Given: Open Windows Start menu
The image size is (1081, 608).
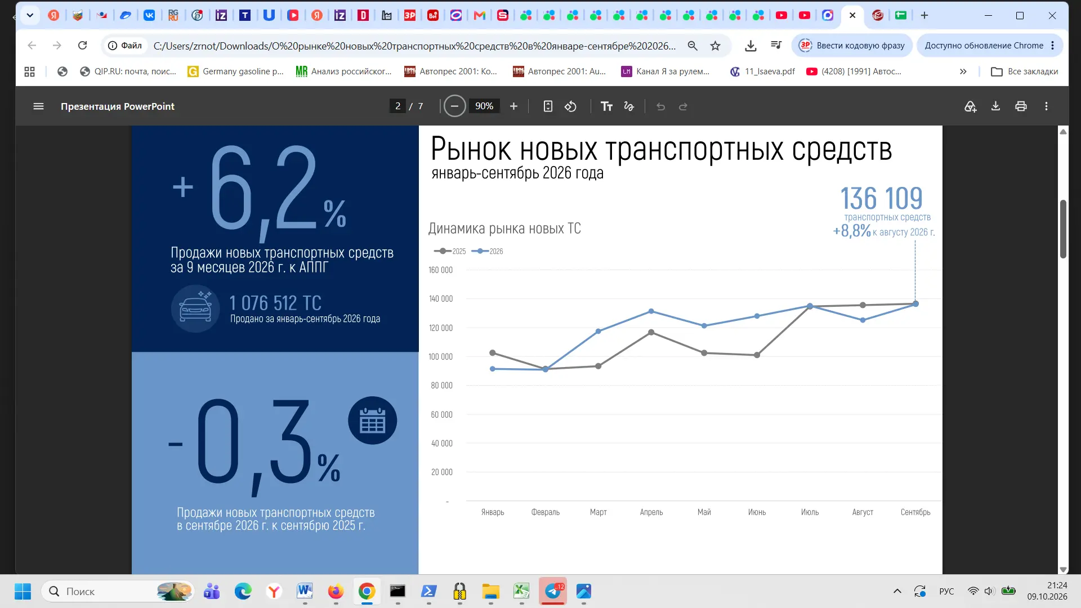Looking at the screenshot, I should [x=23, y=591].
